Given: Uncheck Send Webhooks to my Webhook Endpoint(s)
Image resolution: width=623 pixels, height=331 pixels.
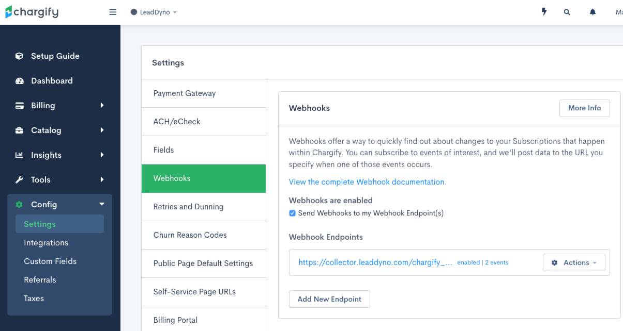Looking at the screenshot, I should click(292, 213).
